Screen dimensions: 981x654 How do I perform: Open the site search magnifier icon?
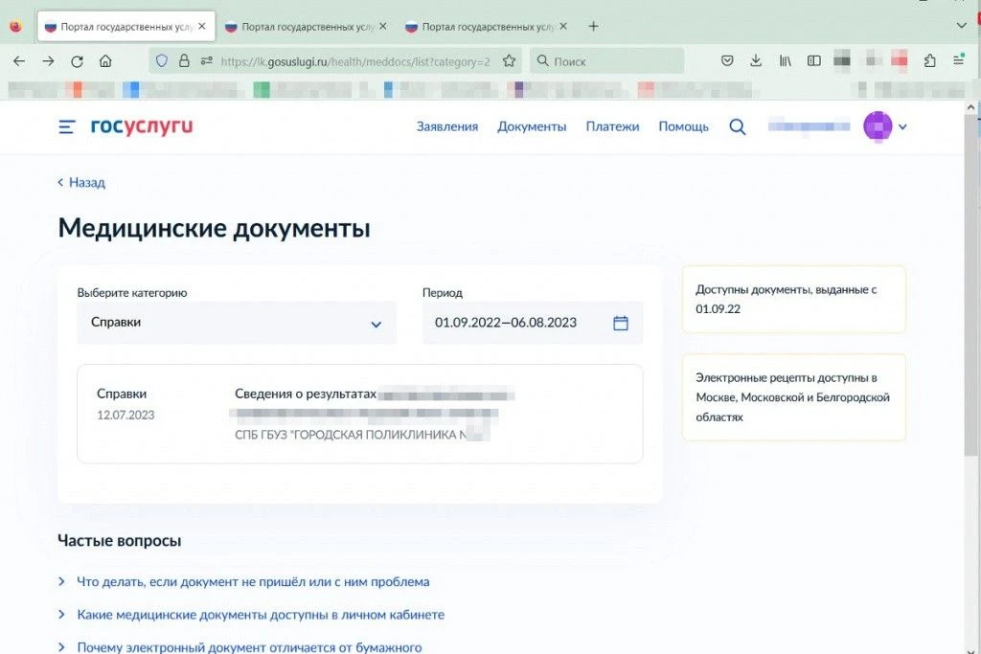pos(738,127)
